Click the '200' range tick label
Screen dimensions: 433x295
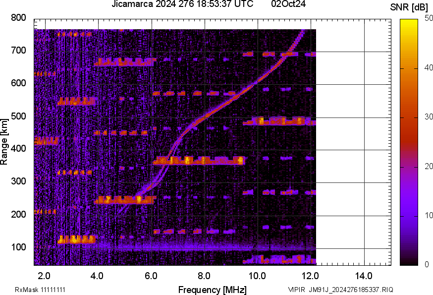[x=18, y=214]
